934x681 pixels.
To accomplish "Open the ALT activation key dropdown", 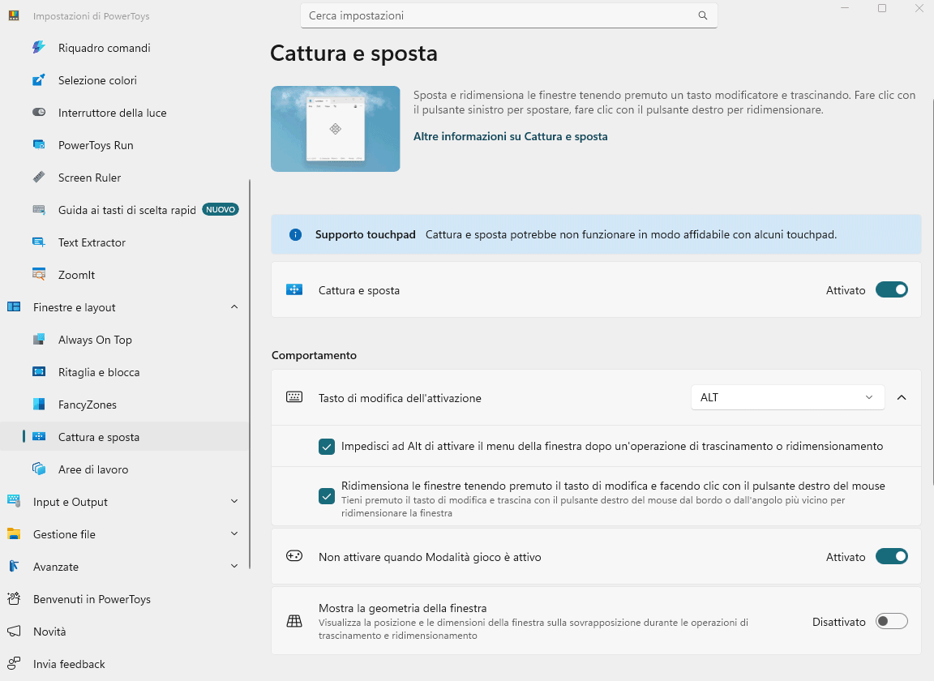I will point(787,397).
